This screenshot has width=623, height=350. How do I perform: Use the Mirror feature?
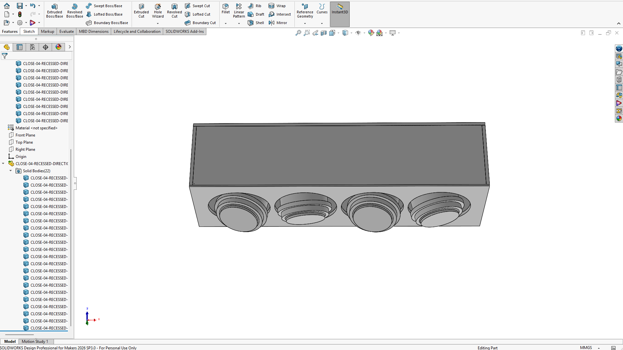[x=278, y=23]
